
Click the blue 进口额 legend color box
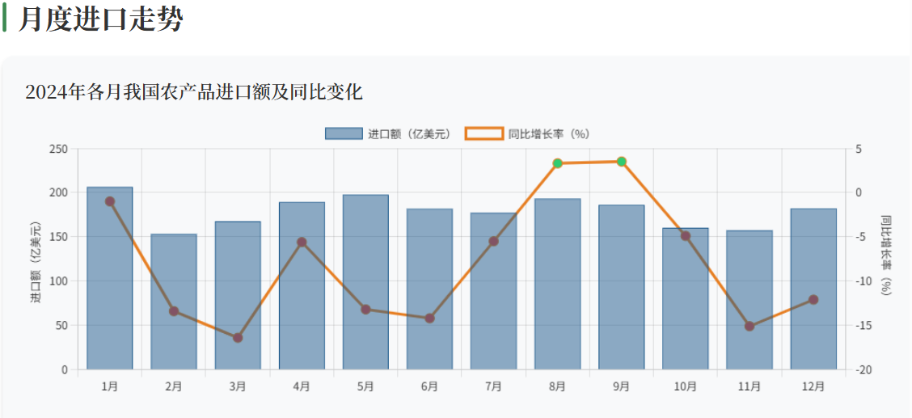point(344,134)
